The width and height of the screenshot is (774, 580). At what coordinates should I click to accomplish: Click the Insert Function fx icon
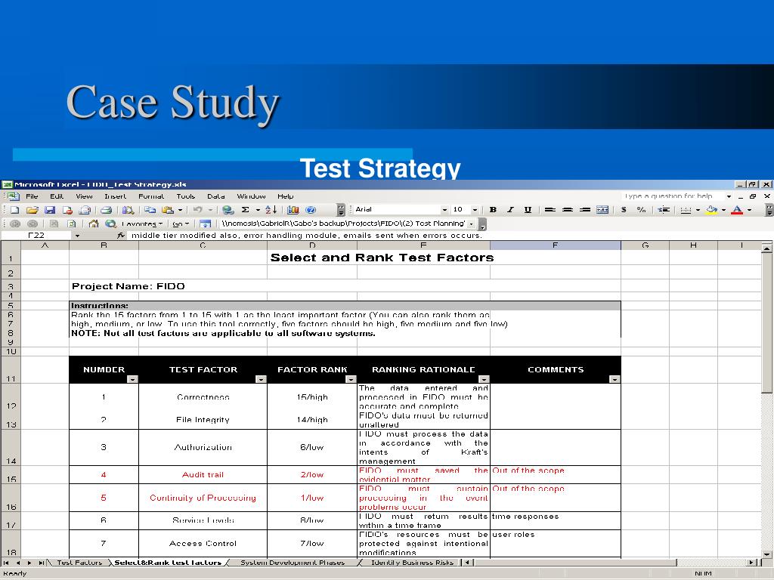[121, 236]
